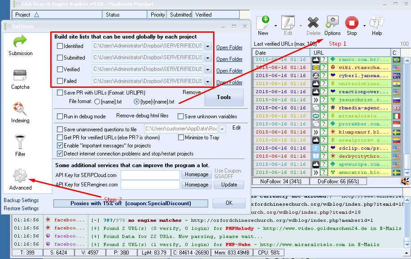Check the Minimize to Tray option
Screen dimensions: 411x259
point(181,138)
